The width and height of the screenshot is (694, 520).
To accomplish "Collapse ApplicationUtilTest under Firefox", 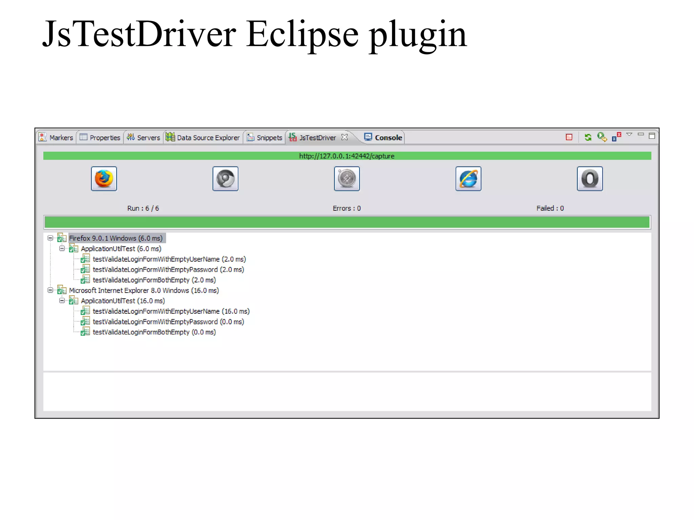I will pos(62,248).
